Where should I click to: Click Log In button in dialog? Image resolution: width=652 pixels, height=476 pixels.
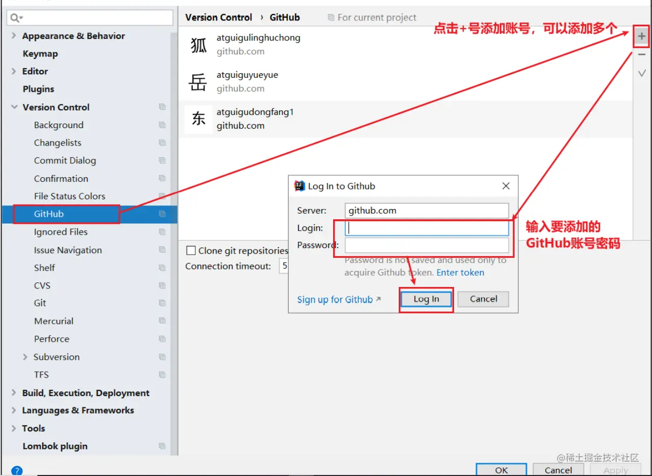(x=426, y=299)
